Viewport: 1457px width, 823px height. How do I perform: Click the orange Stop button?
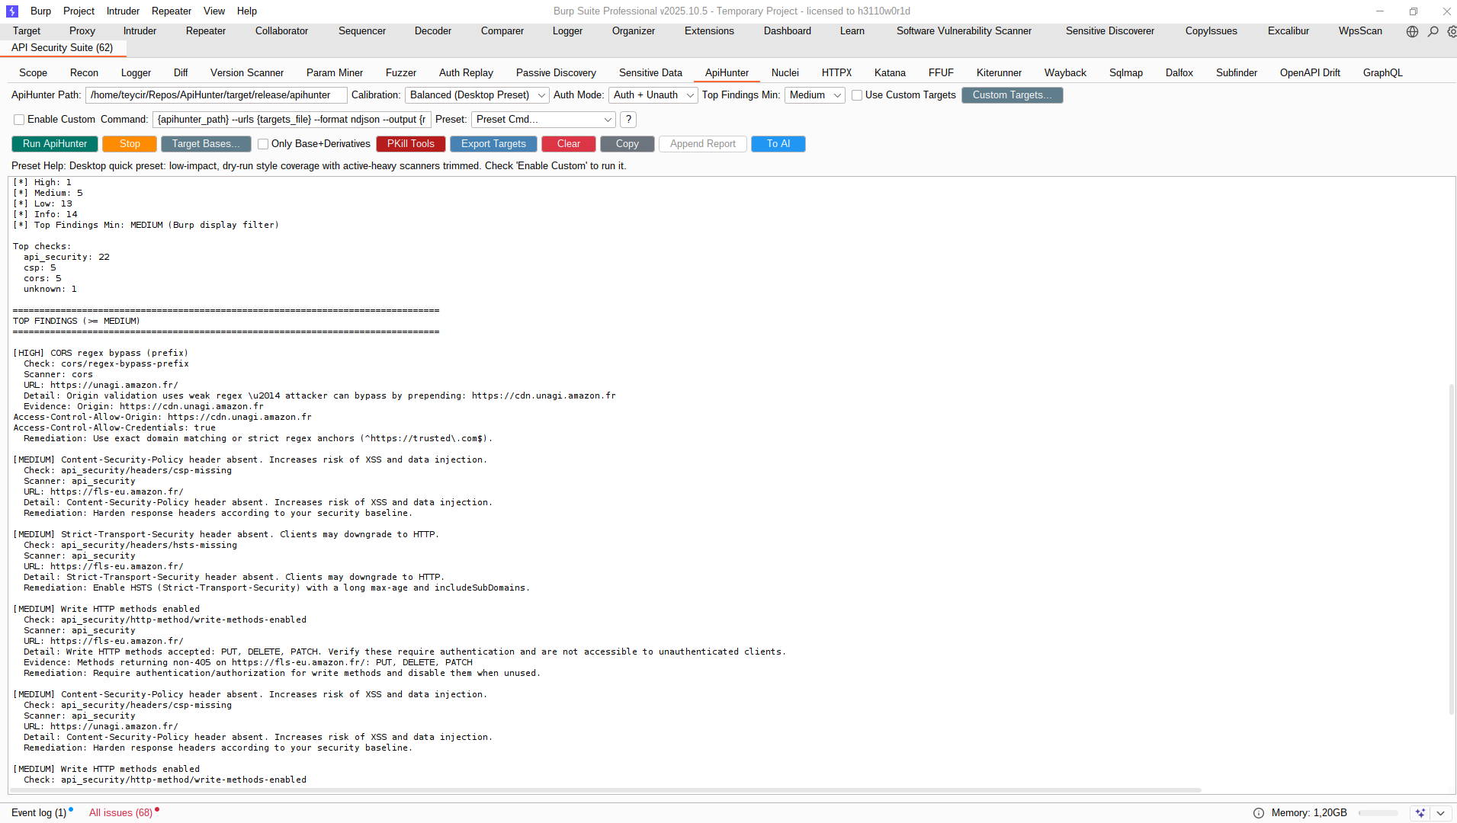(130, 144)
